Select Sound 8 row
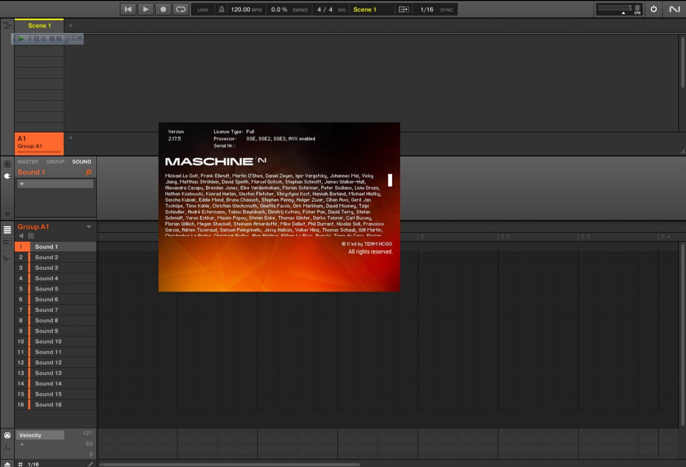This screenshot has width=686, height=467. [x=55, y=320]
